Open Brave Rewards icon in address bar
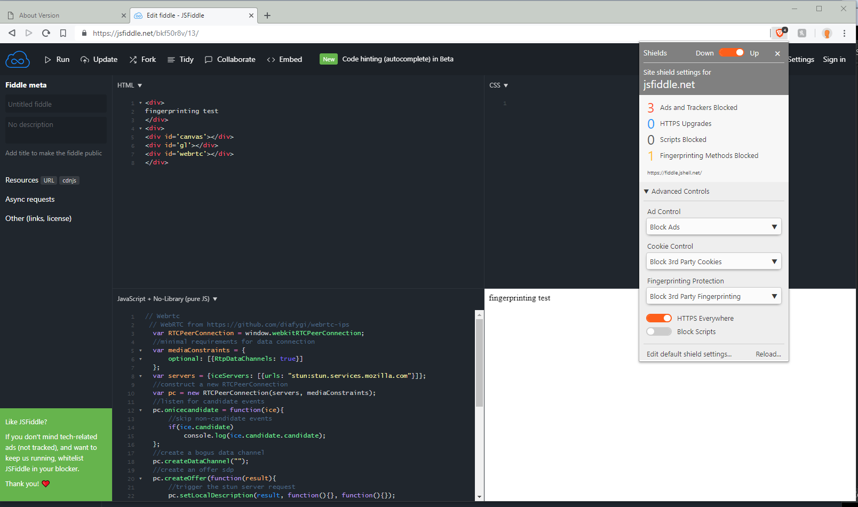Image resolution: width=858 pixels, height=507 pixels. coord(827,33)
